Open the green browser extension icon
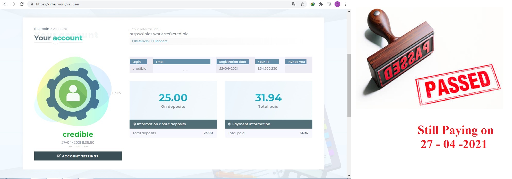Viewport: 512px width, 179px height. pyautogui.click(x=313, y=4)
